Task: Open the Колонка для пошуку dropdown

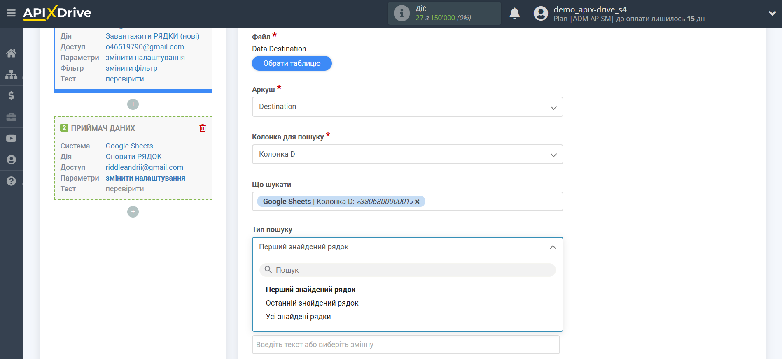Action: pos(407,154)
